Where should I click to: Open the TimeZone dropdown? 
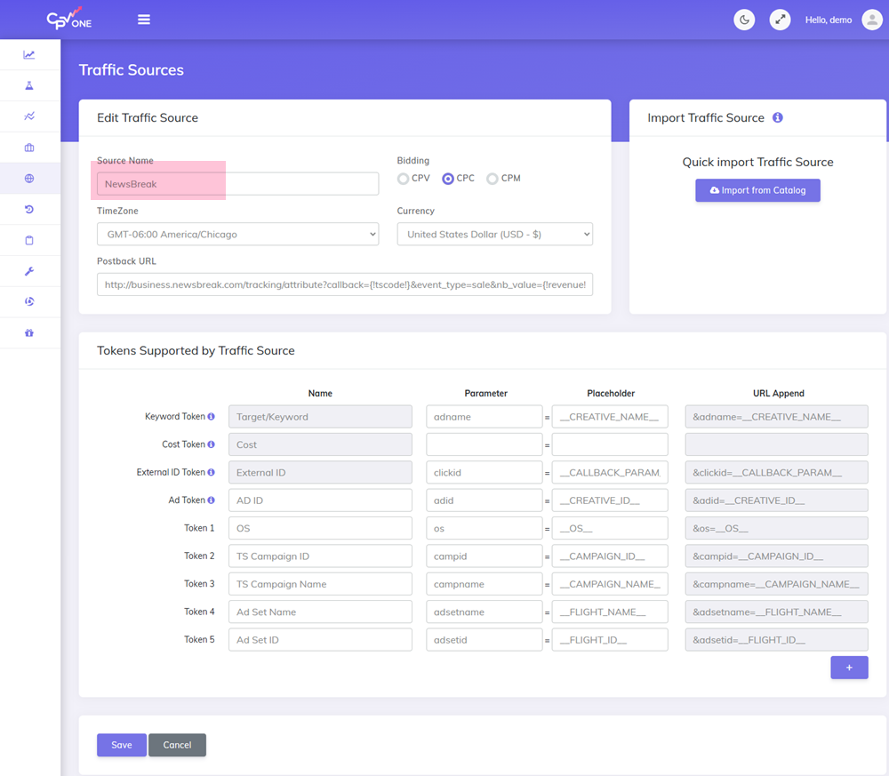[x=237, y=235]
